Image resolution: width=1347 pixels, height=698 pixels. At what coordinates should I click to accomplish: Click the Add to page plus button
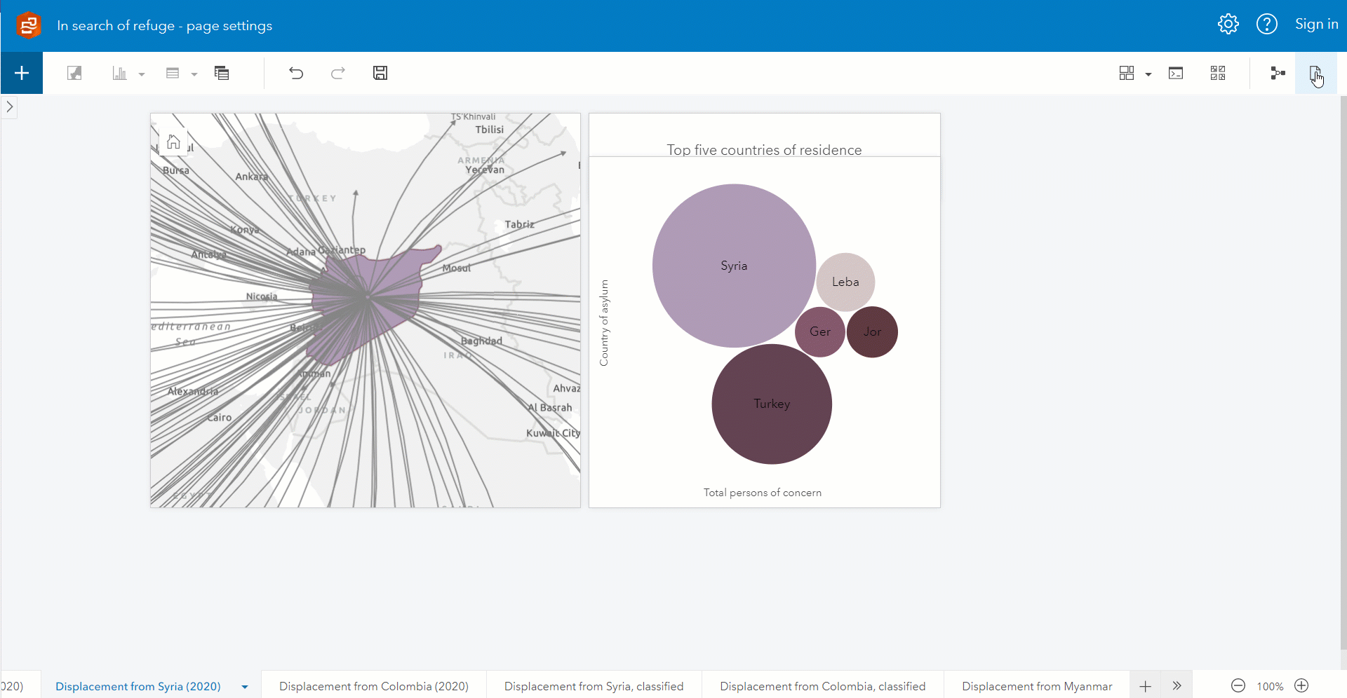pyautogui.click(x=22, y=73)
